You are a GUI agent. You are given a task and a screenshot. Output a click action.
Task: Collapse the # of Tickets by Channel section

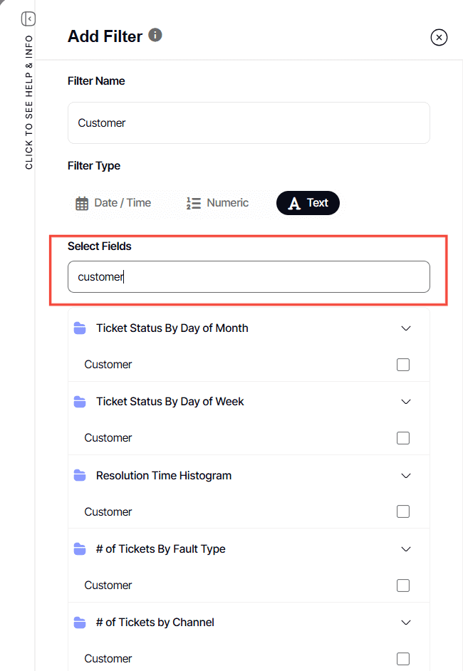(x=406, y=622)
